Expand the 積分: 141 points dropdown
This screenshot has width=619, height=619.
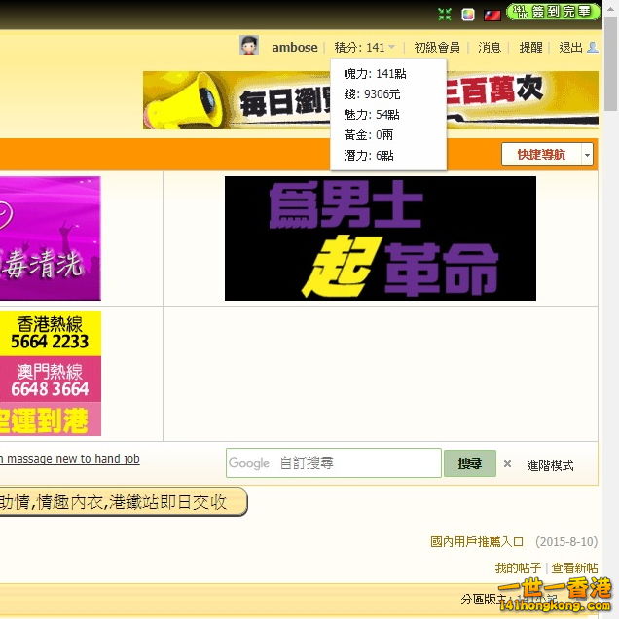[x=364, y=48]
